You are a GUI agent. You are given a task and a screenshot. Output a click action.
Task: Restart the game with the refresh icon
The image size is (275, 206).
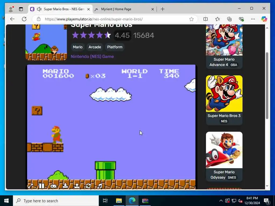(x=88, y=186)
